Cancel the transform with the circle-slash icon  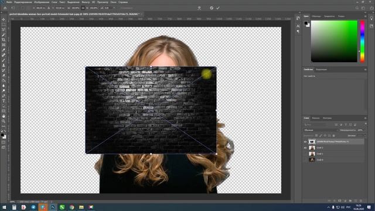coord(212,8)
